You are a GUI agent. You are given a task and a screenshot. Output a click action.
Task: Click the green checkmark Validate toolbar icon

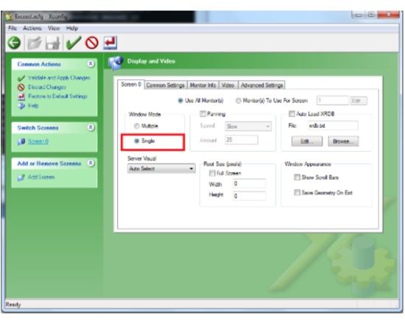[74, 43]
